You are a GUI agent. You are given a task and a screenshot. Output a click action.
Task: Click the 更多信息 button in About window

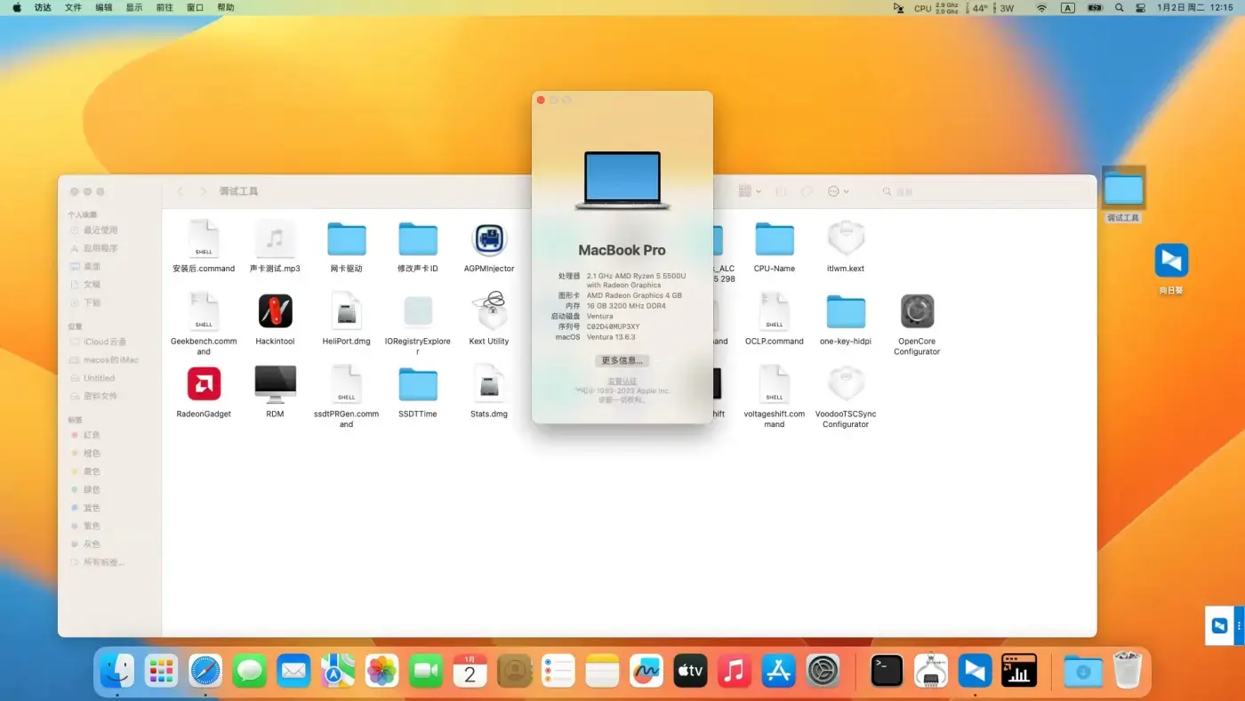coord(622,360)
